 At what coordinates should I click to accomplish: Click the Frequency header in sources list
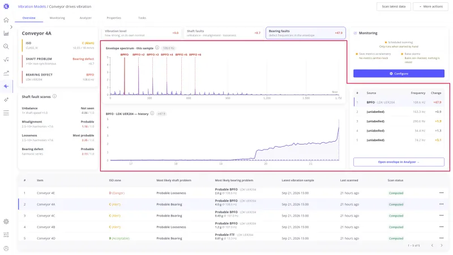[418, 93]
